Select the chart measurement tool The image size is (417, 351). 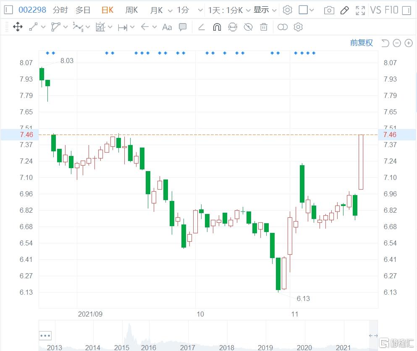[100, 27]
